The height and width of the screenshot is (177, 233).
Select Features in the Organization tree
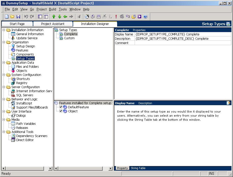point(22,50)
